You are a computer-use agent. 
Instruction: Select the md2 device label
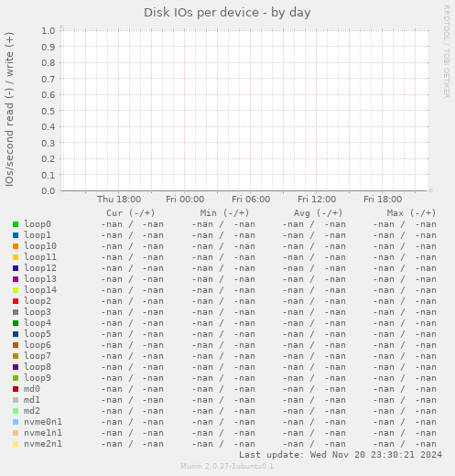pyautogui.click(x=32, y=411)
